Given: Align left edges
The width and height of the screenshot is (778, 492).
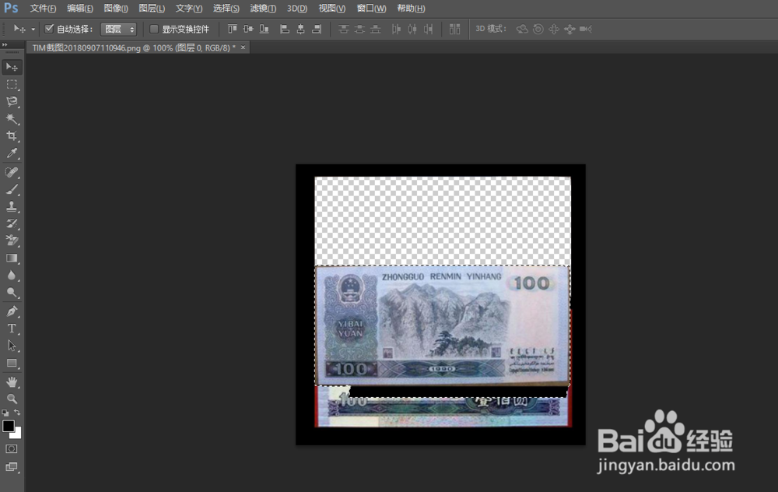Looking at the screenshot, I should coord(284,29).
